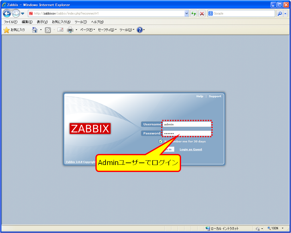Click the Read mail icon
This screenshot has width=291, height=233.
pyautogui.click(x=60, y=30)
